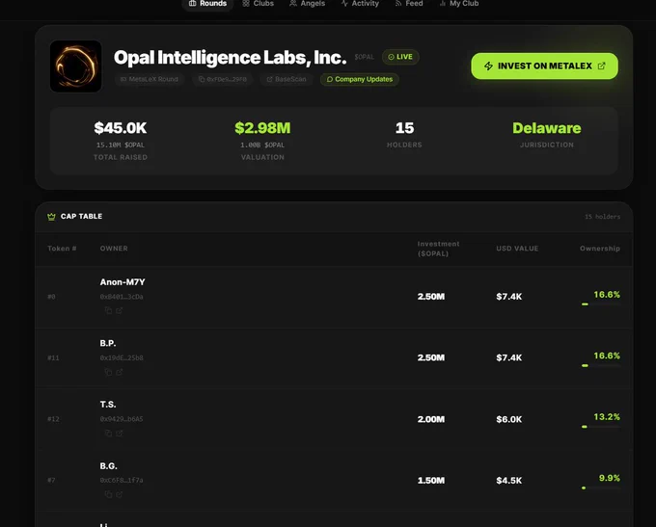Click the Invest on MetaLeX button
656x527 pixels.
544,66
